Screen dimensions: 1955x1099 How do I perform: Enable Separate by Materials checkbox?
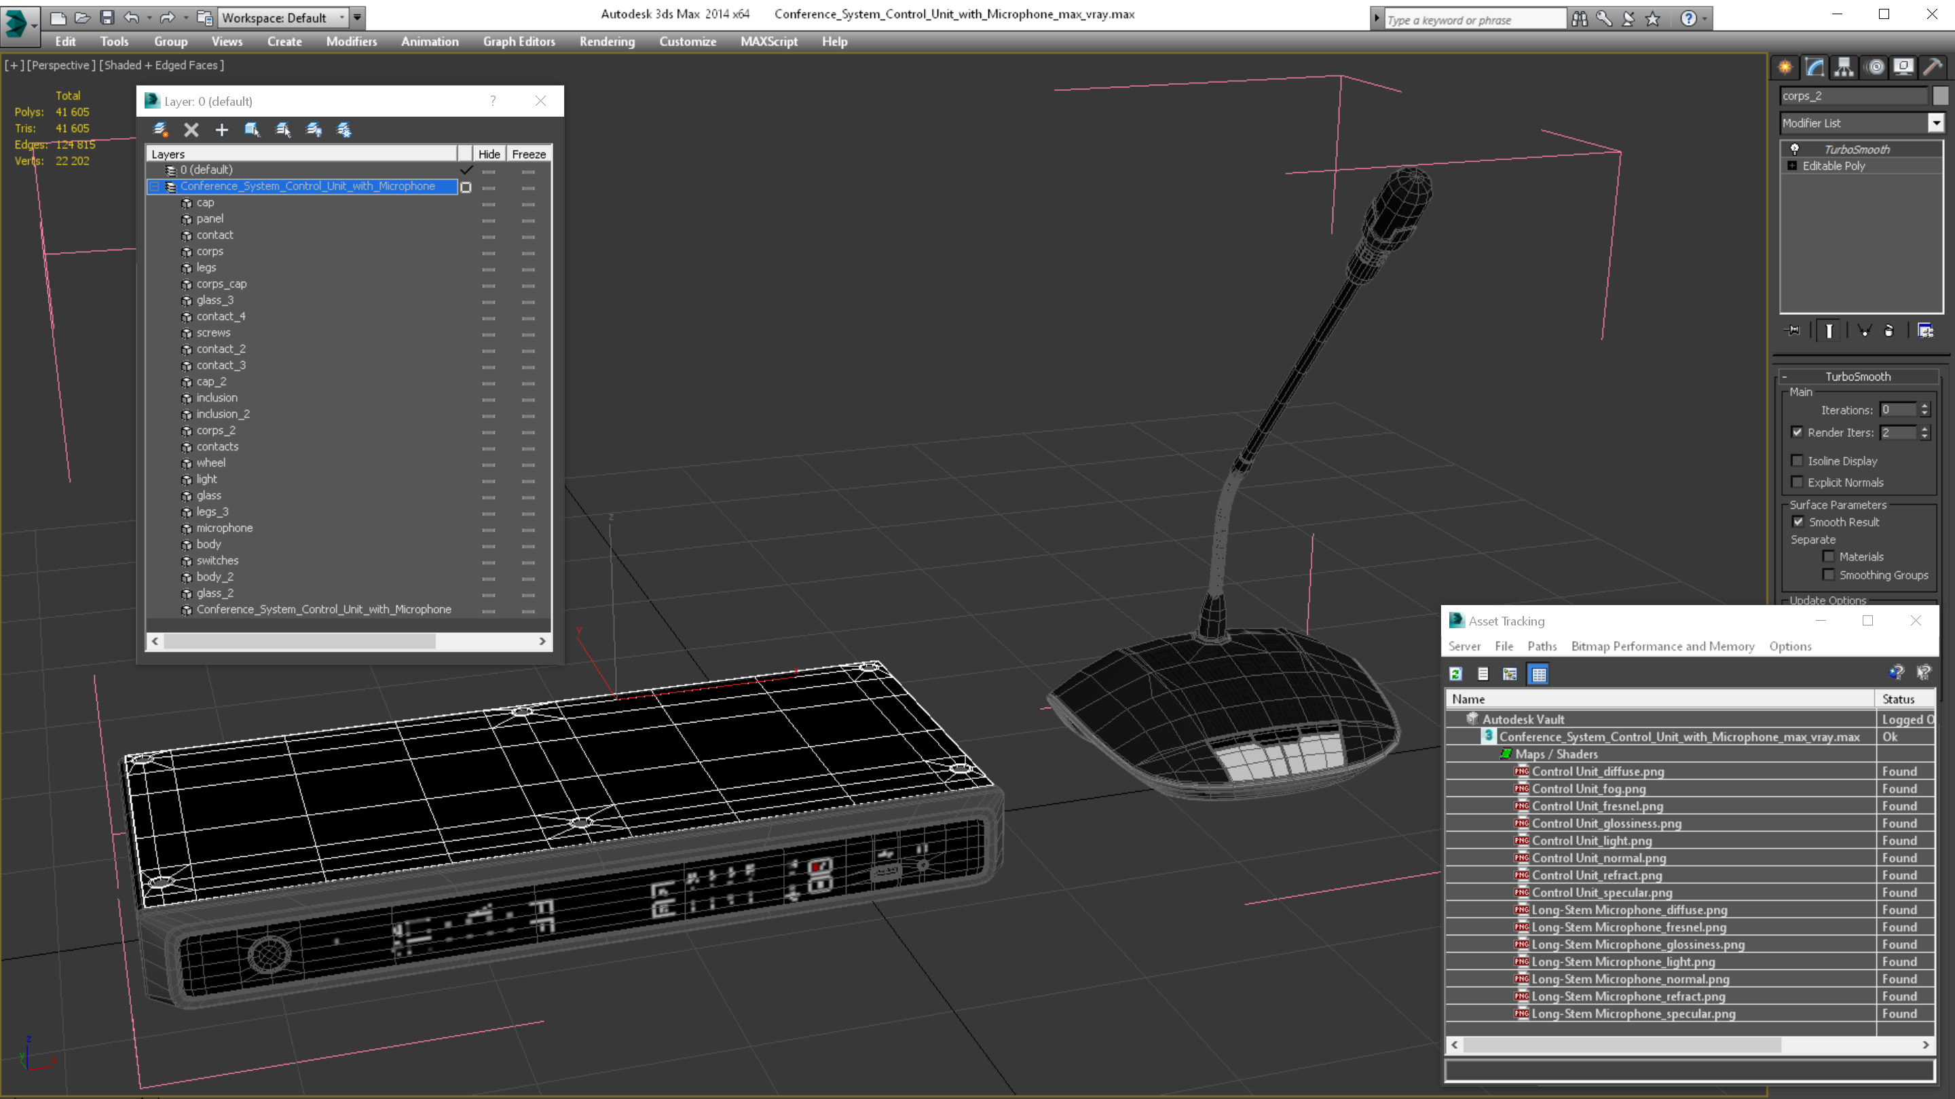point(1829,556)
